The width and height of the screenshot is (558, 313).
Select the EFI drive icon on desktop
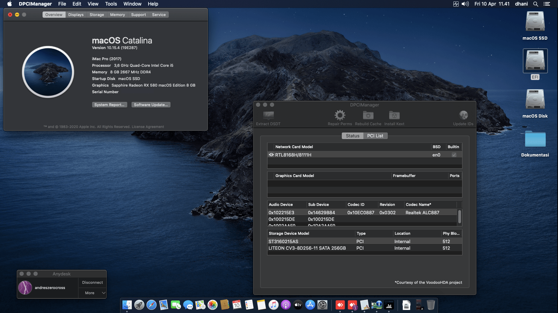(535, 61)
